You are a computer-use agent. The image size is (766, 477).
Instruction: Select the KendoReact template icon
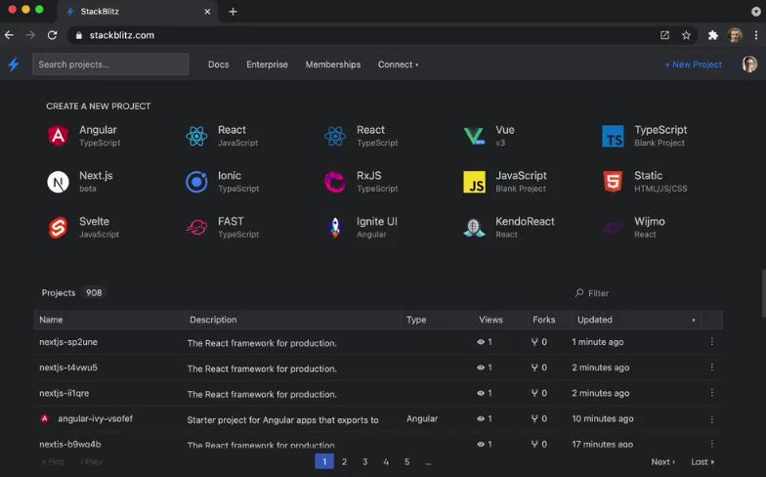[x=474, y=228]
